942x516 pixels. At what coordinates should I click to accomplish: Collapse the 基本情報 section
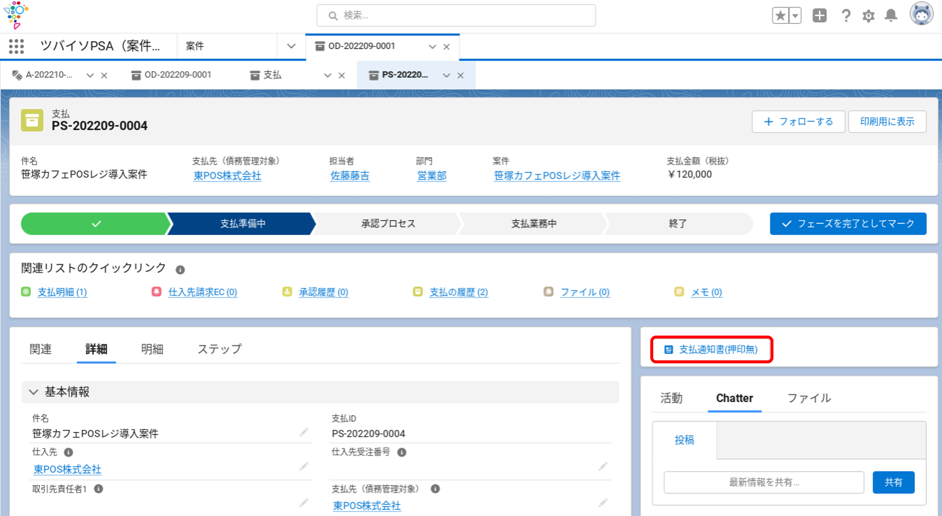point(34,392)
